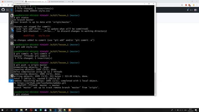Open Task View on the taskbar
The image size is (199, 112).
point(12,110)
